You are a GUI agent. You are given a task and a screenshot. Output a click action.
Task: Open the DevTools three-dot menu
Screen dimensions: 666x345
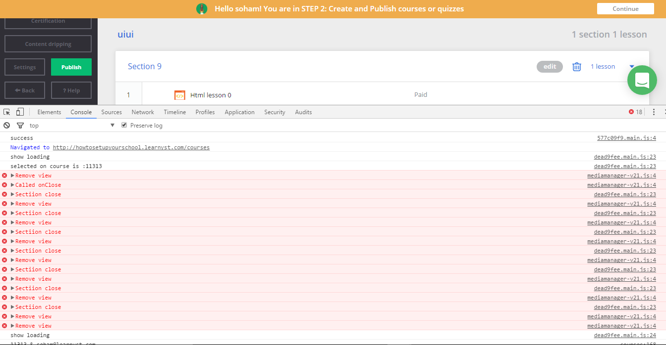coord(654,112)
